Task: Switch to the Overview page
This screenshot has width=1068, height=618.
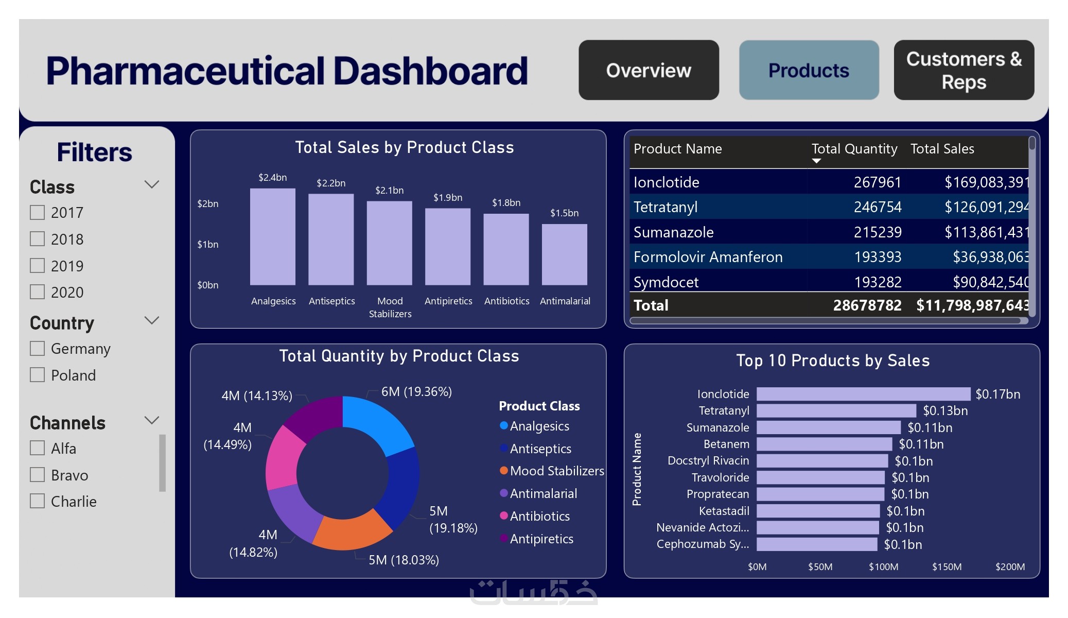Action: point(649,70)
